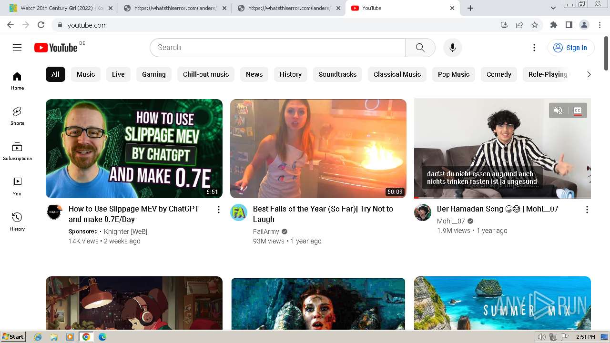Open How to Use Slippage MEV title link
610x343 pixels.
(134, 214)
